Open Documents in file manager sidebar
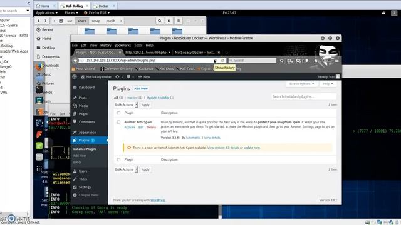This screenshot has height=225, width=401. tap(51, 56)
